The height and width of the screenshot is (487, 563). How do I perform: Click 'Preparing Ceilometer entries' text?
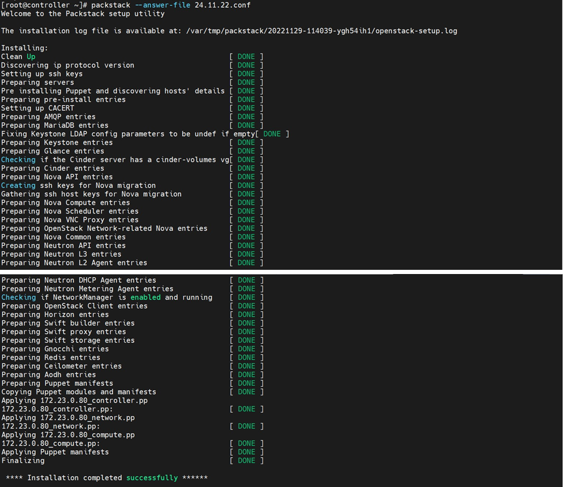(x=62, y=367)
